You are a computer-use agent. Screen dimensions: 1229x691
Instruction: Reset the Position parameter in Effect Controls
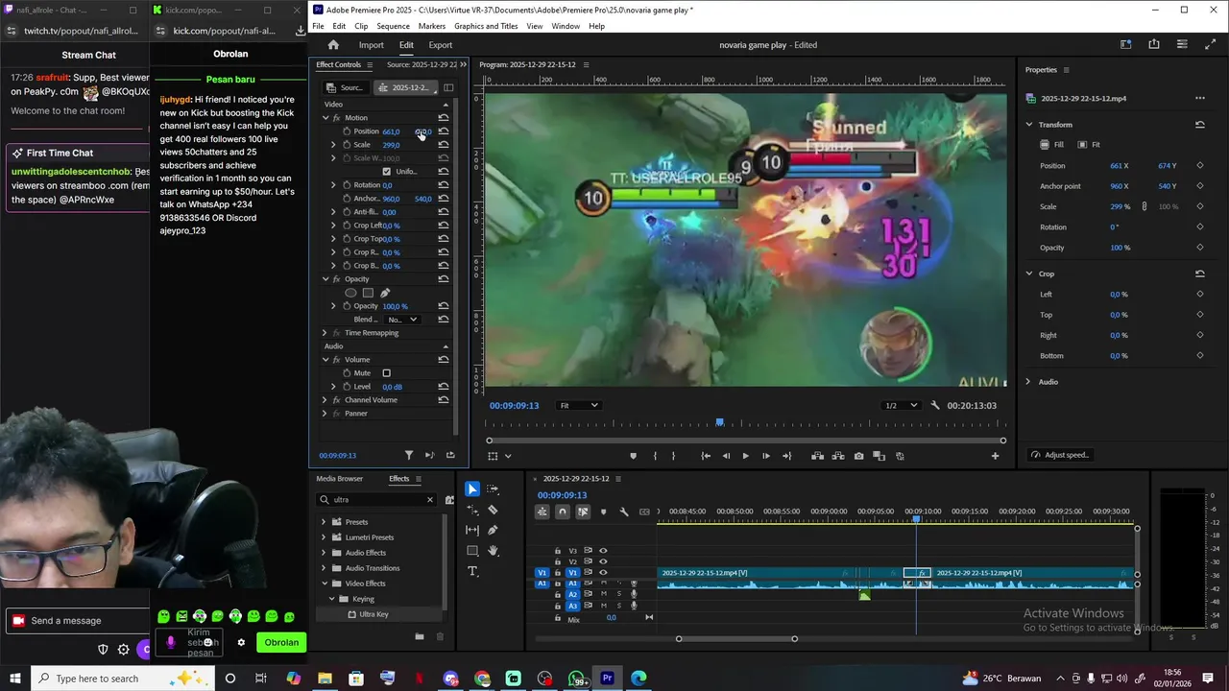point(444,131)
